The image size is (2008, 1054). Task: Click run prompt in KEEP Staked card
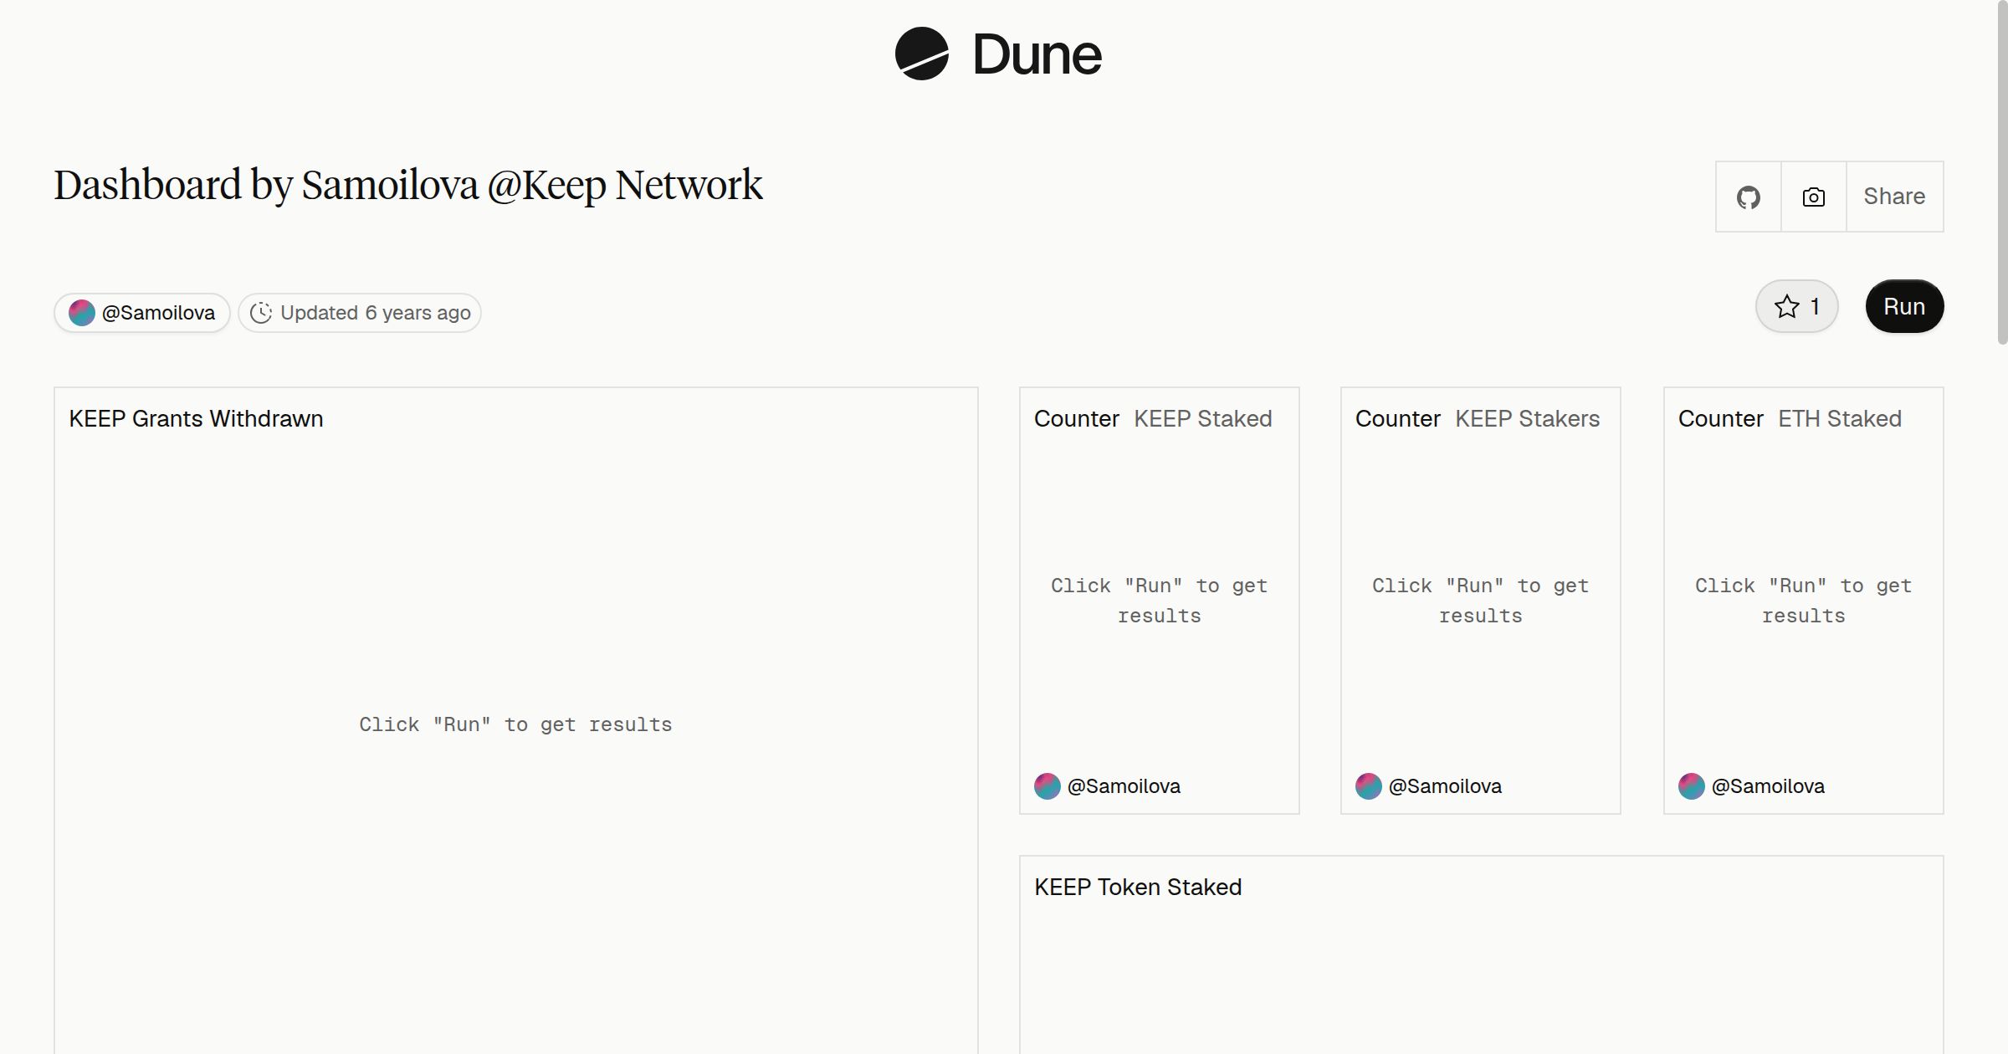click(1160, 601)
